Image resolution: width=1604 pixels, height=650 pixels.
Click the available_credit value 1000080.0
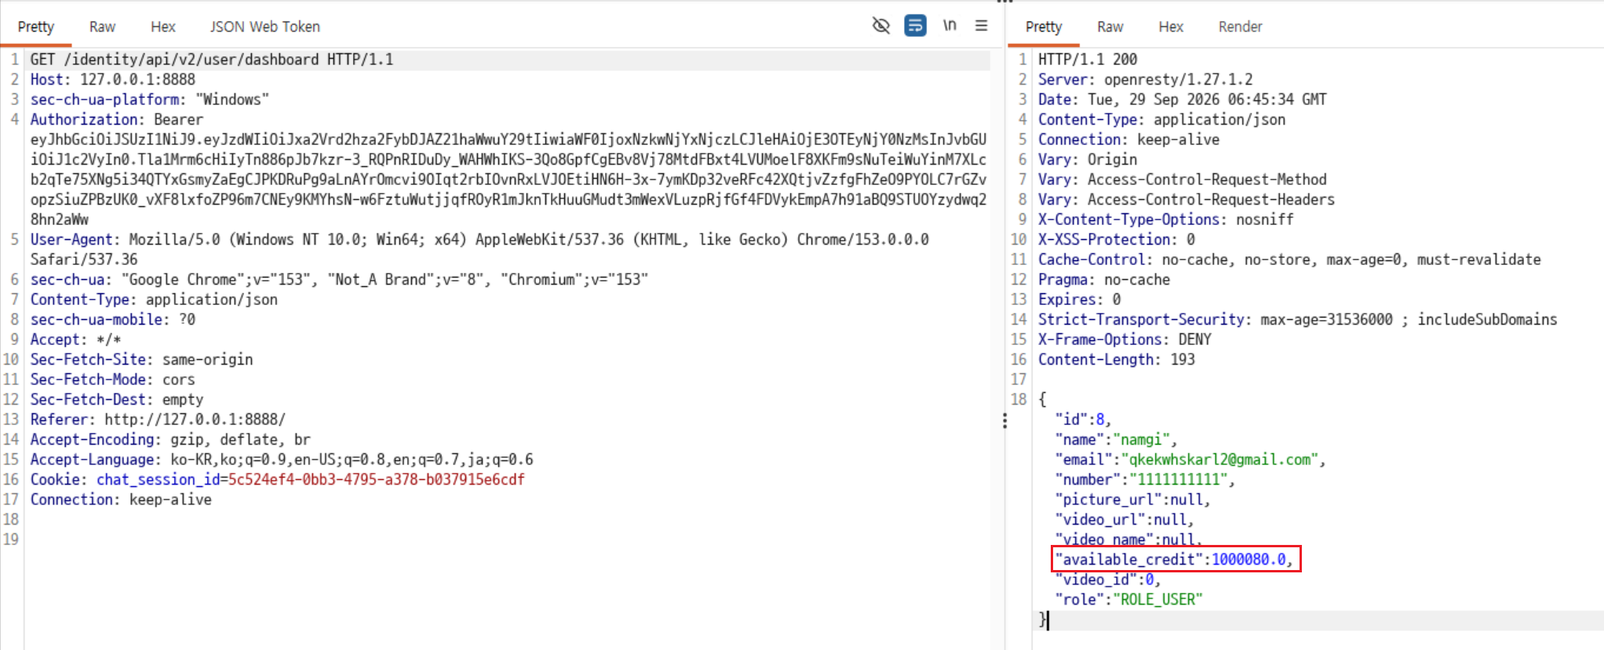(1249, 559)
